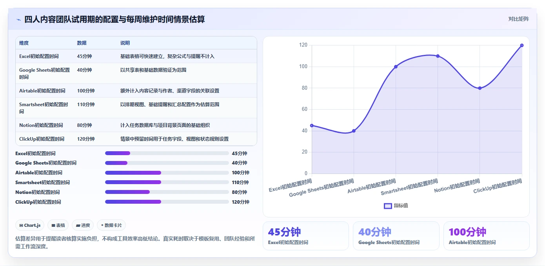The image size is (545, 266).
Task: Click the Notion data point on chart
Action: click(x=480, y=88)
